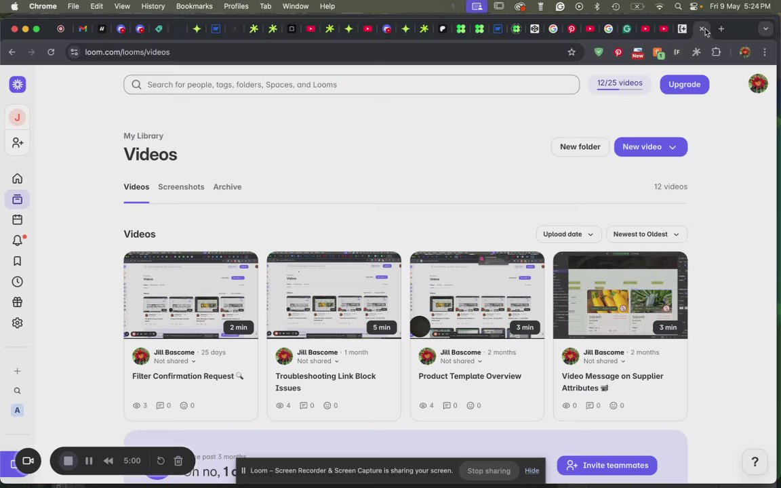Image resolution: width=781 pixels, height=488 pixels.
Task: Click the Hide link in sharing bar
Action: click(532, 470)
